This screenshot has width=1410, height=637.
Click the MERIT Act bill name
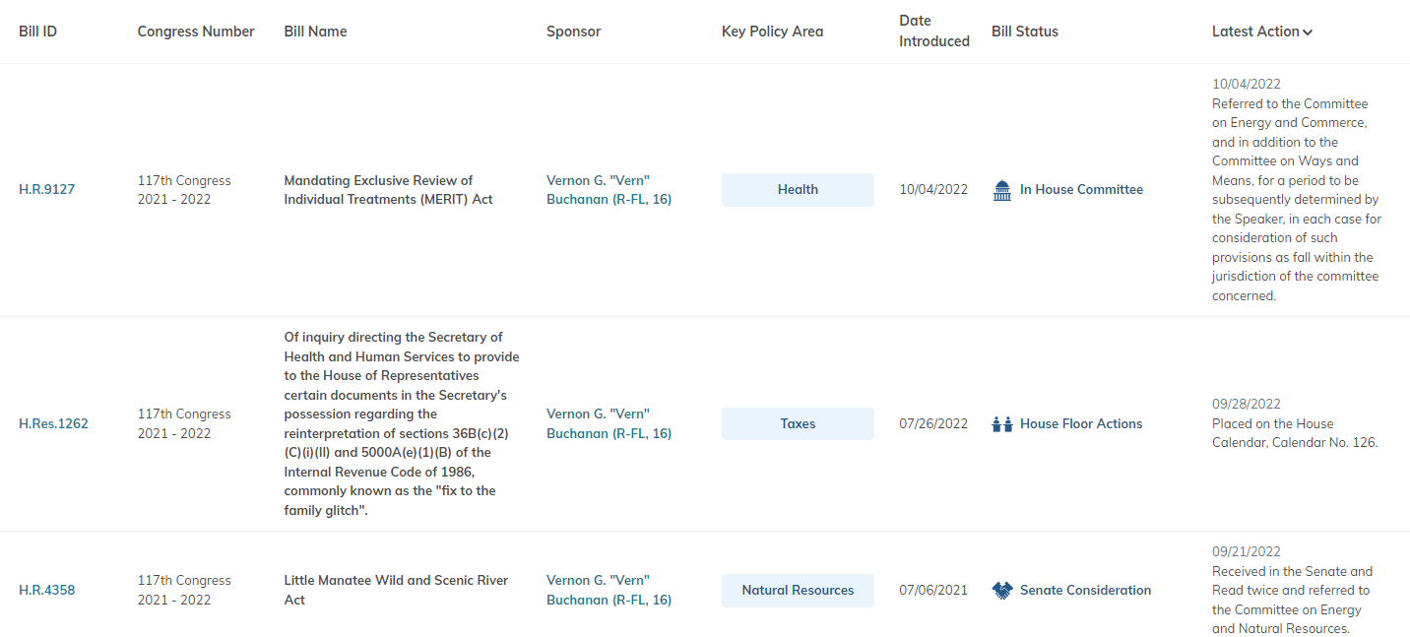pyautogui.click(x=388, y=190)
